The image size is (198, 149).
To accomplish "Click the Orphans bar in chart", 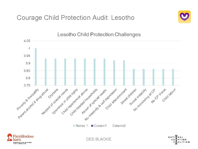I will [x=55, y=72].
